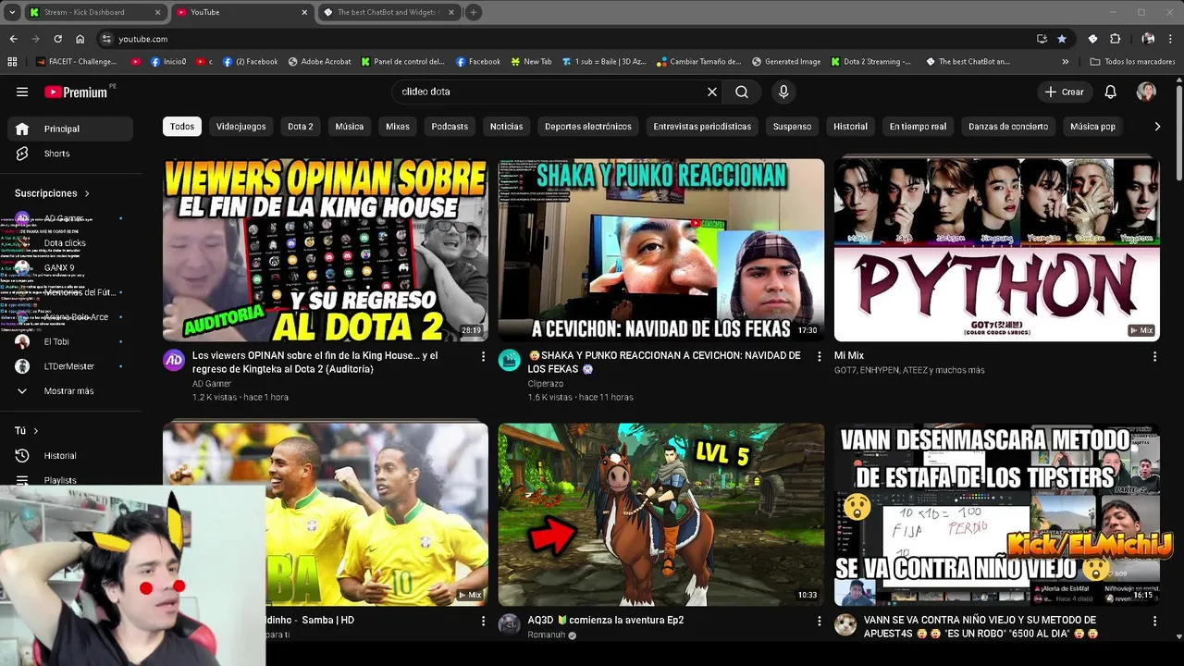Click the YouTube Premium logo
This screenshot has height=666, width=1184.
[76, 92]
